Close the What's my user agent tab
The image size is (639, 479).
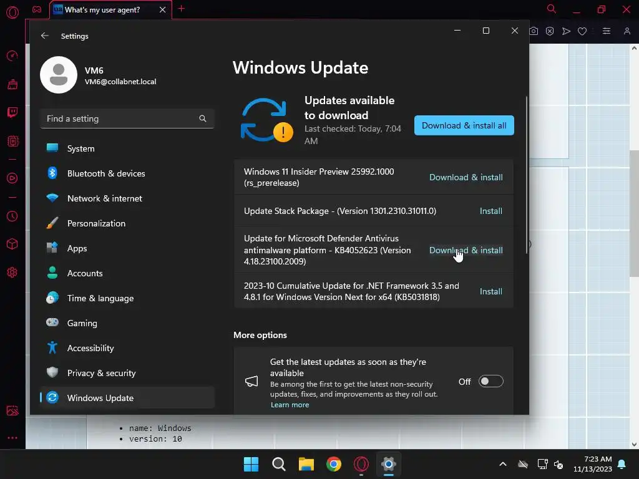point(163,10)
